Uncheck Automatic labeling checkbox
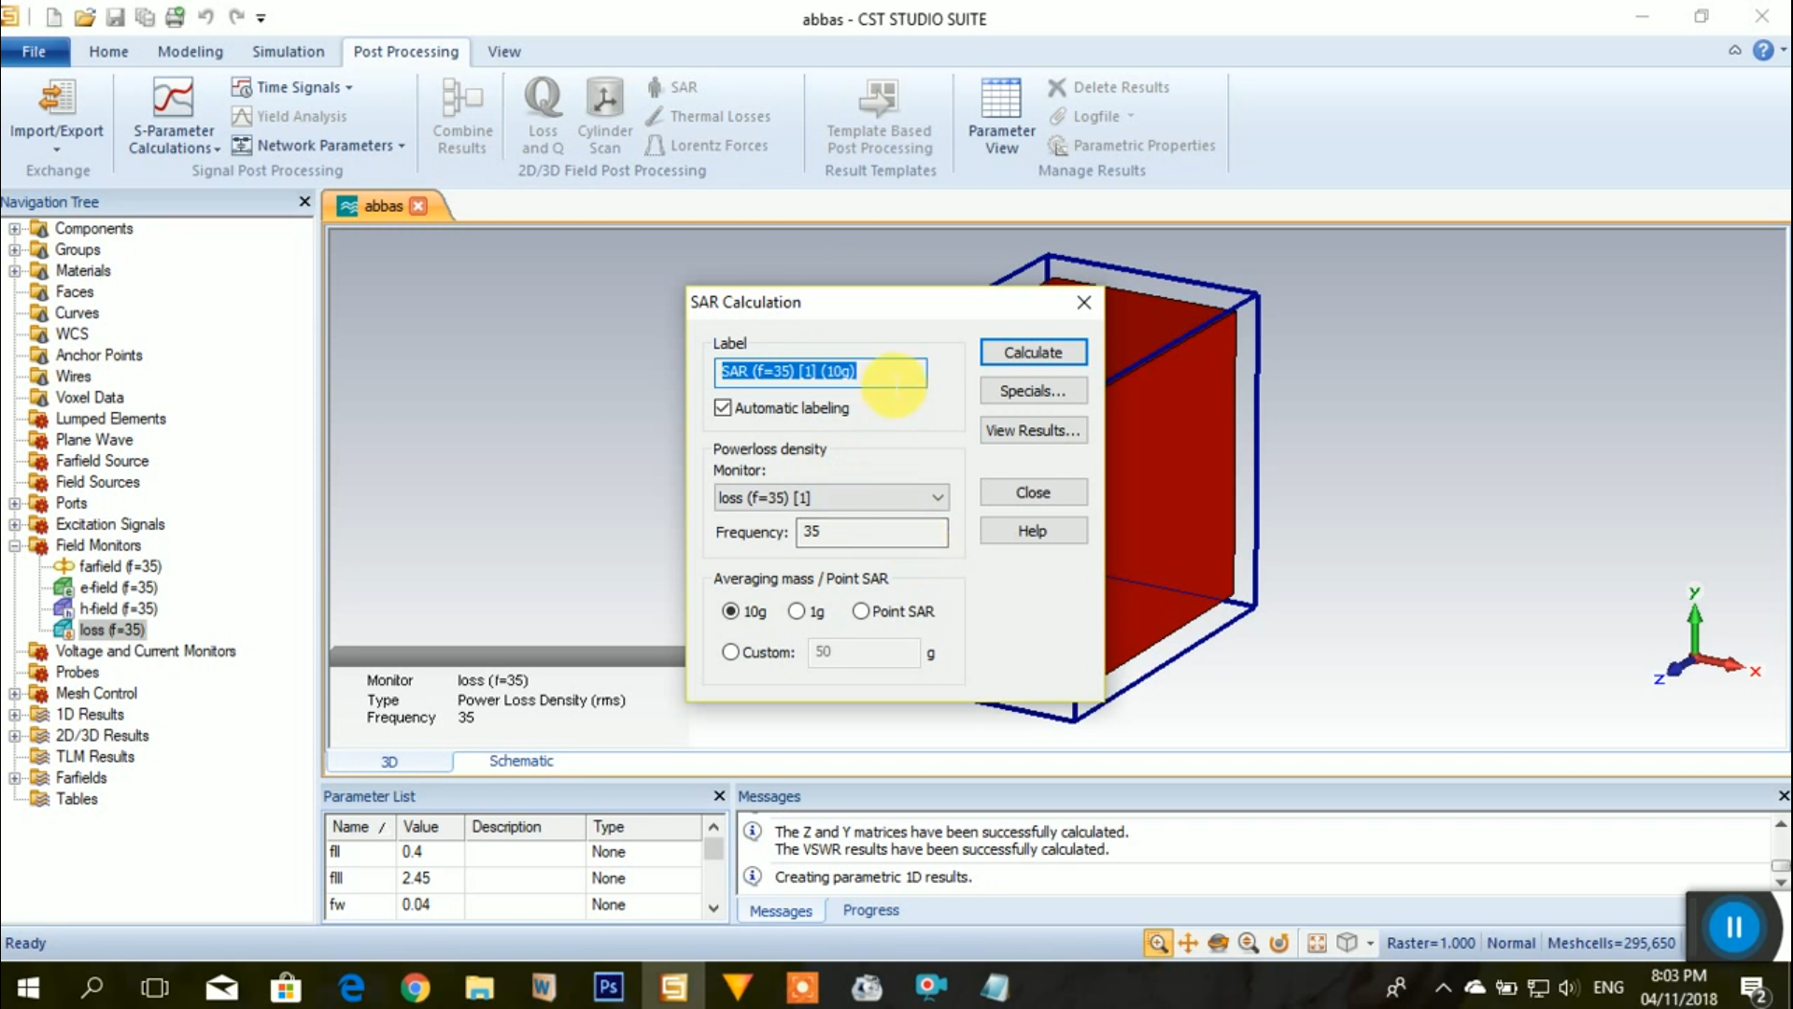Screen dimensions: 1793x1009 [723, 407]
